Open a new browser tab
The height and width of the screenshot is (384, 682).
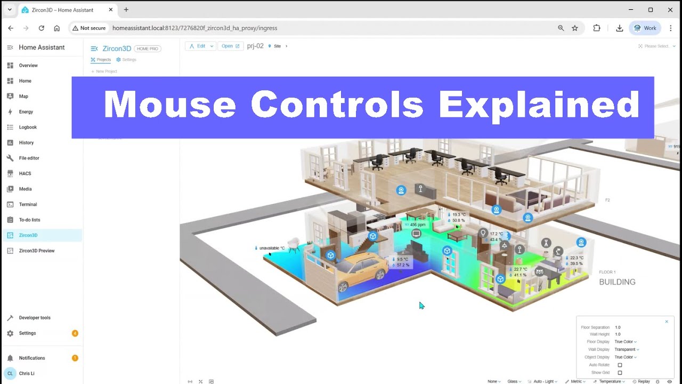click(126, 10)
